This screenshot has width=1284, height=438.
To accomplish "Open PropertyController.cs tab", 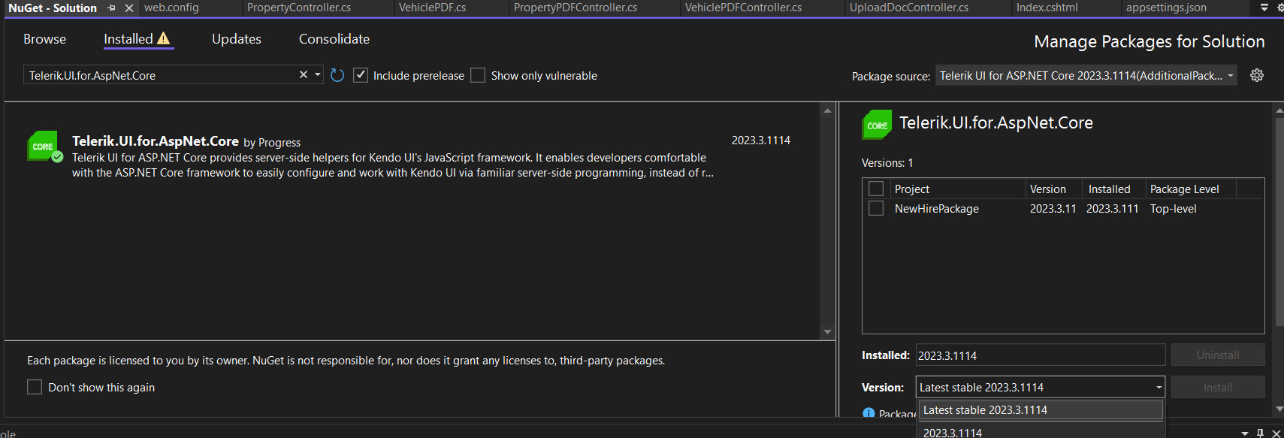I will pos(299,8).
